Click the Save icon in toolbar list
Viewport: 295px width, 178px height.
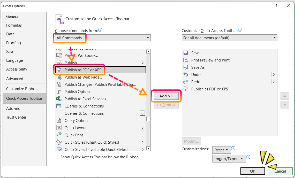(x=186, y=53)
